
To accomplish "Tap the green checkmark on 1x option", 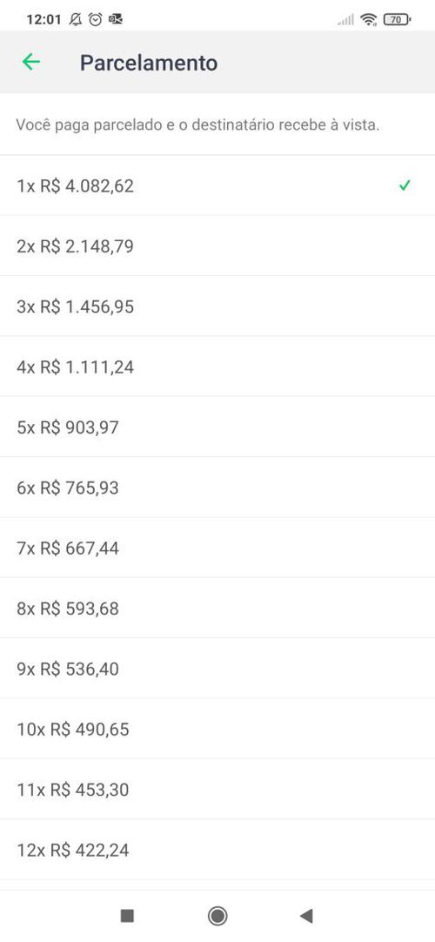I will pos(405,185).
